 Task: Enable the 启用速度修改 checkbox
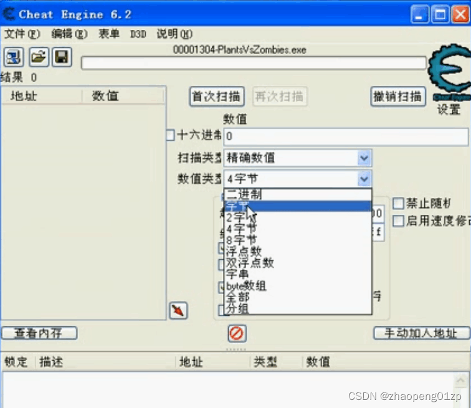[398, 221]
